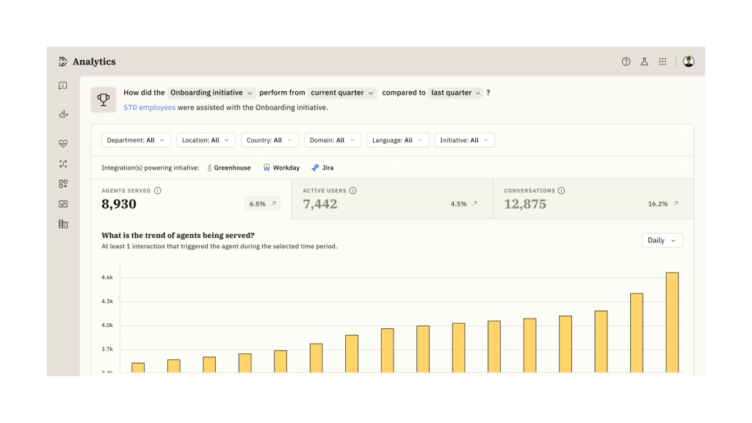752x423 pixels.
Task: Select the sidebar workflow routing icon
Action: tap(63, 164)
